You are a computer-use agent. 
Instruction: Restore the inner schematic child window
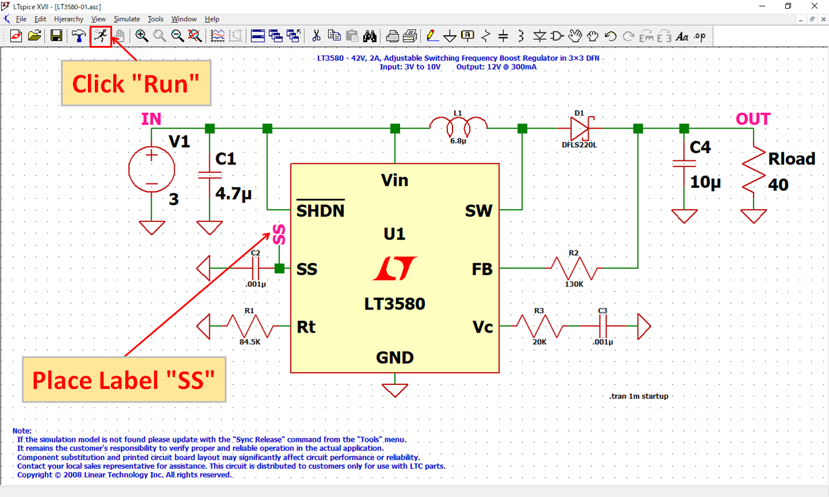(x=812, y=19)
